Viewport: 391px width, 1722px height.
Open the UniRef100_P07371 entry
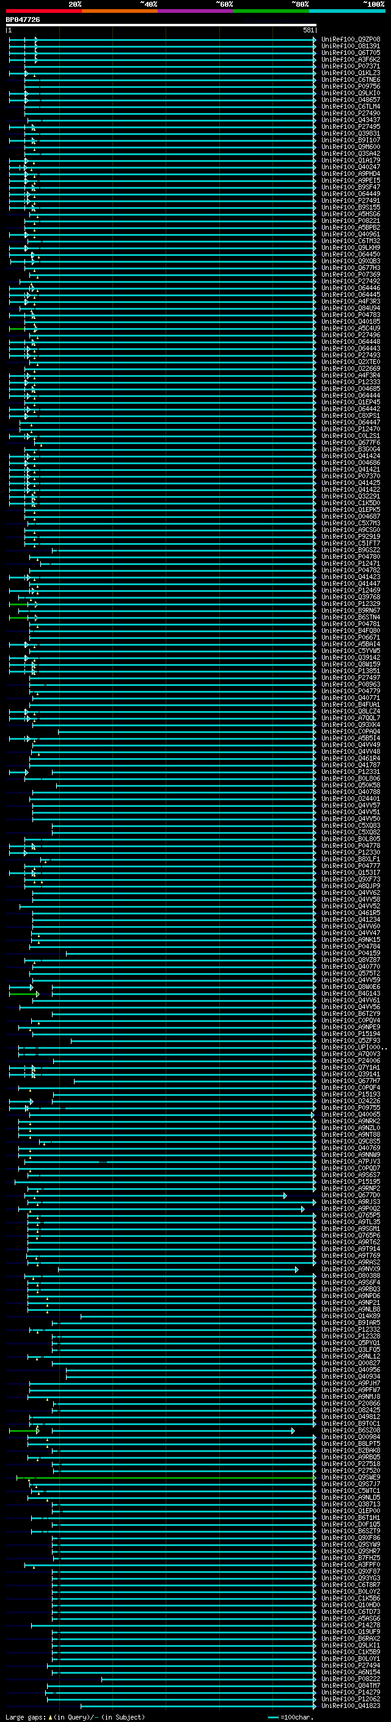point(351,66)
